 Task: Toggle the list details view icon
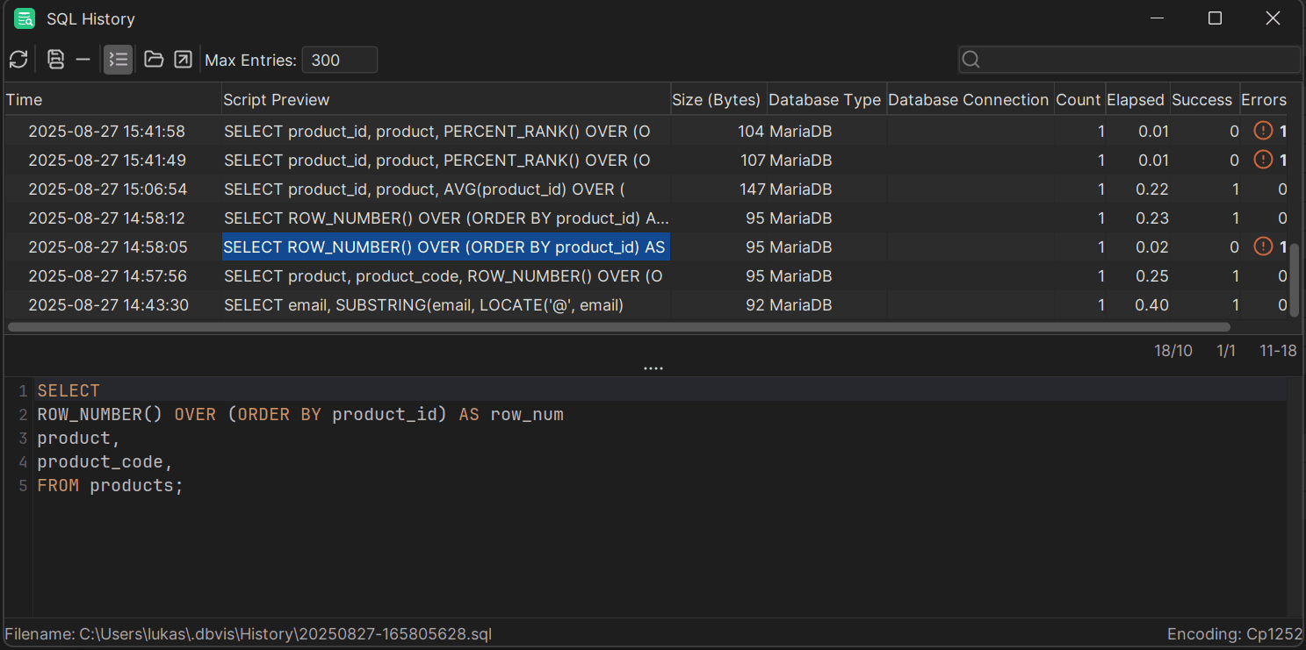click(x=118, y=60)
